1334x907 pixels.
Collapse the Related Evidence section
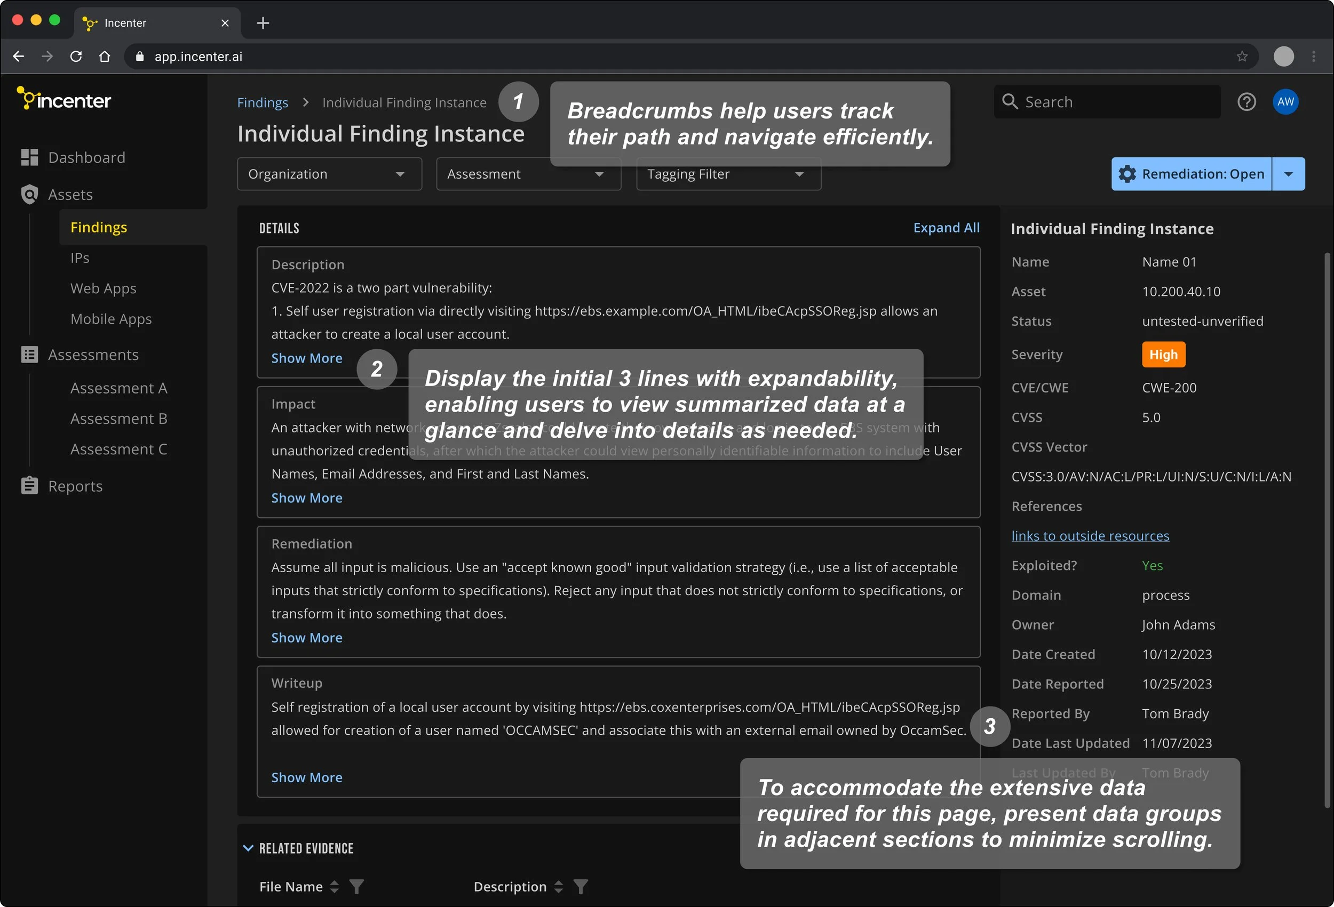(248, 848)
